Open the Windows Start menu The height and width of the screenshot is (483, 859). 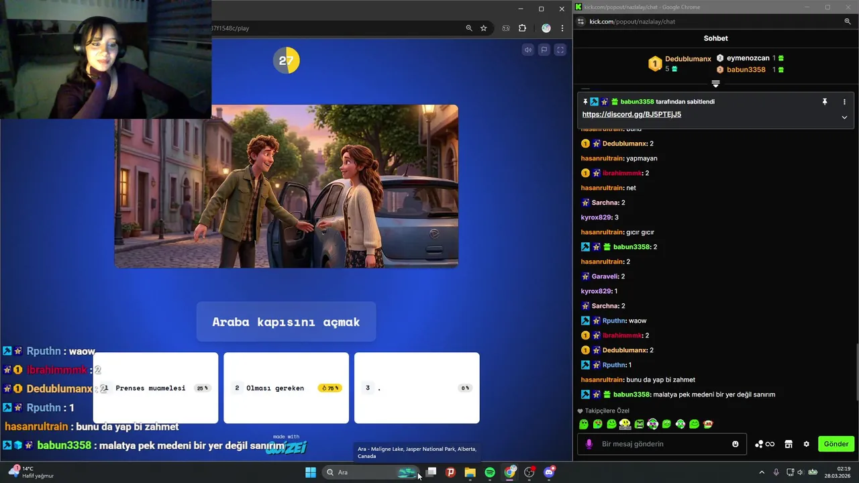point(311,472)
